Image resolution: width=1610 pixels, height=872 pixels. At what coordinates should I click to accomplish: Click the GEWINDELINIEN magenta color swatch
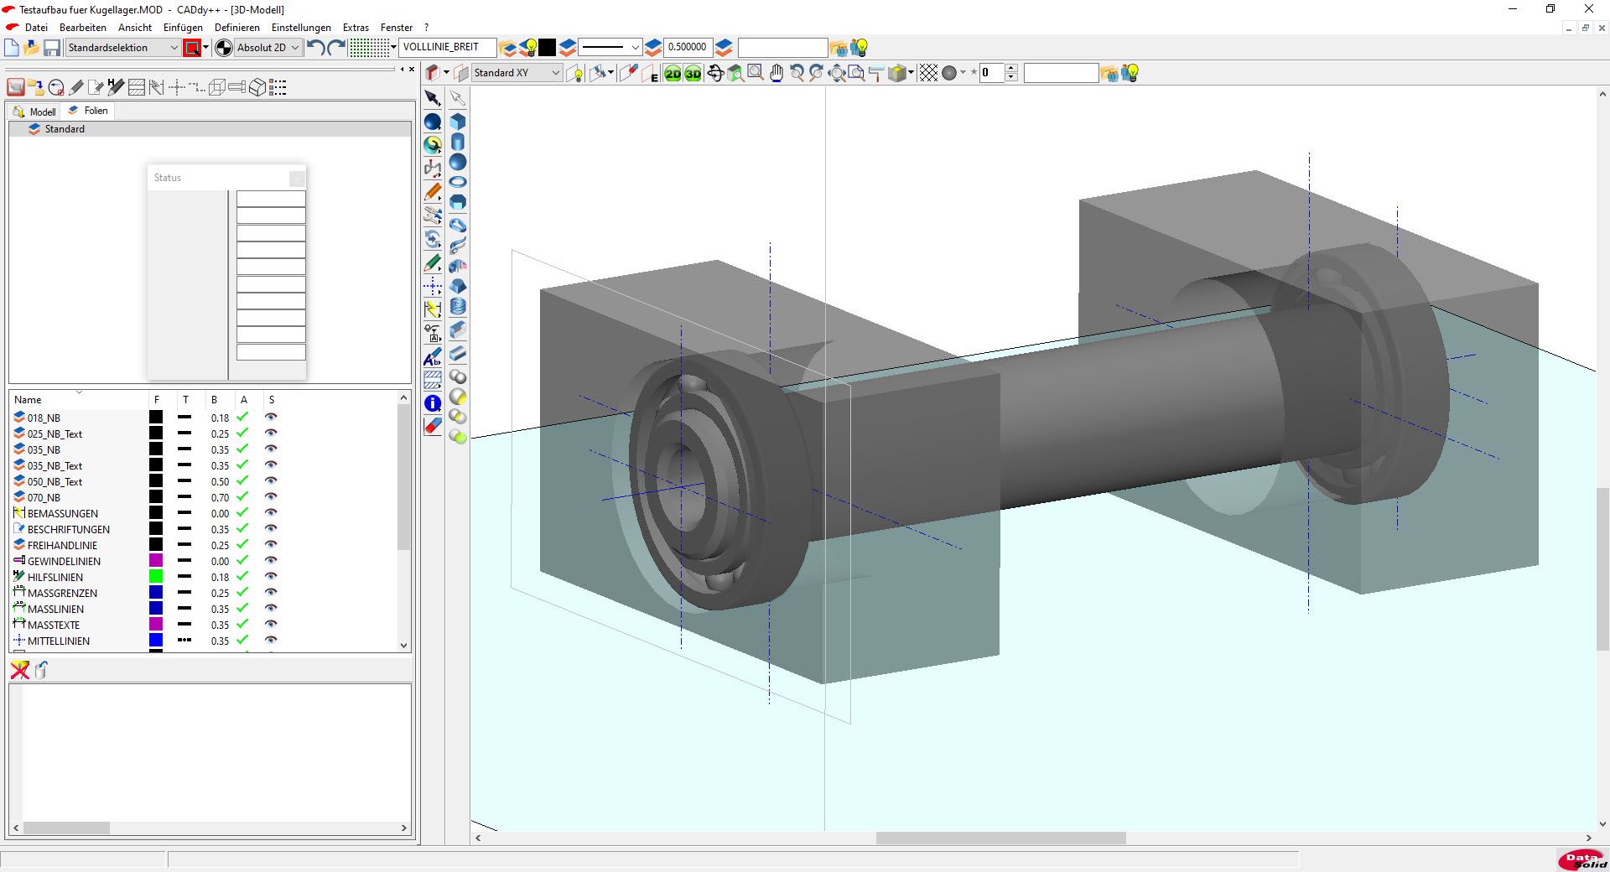point(156,561)
